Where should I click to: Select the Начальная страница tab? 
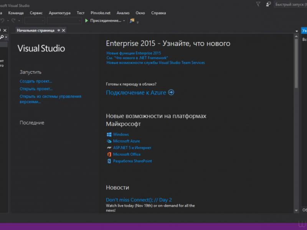pos(36,30)
